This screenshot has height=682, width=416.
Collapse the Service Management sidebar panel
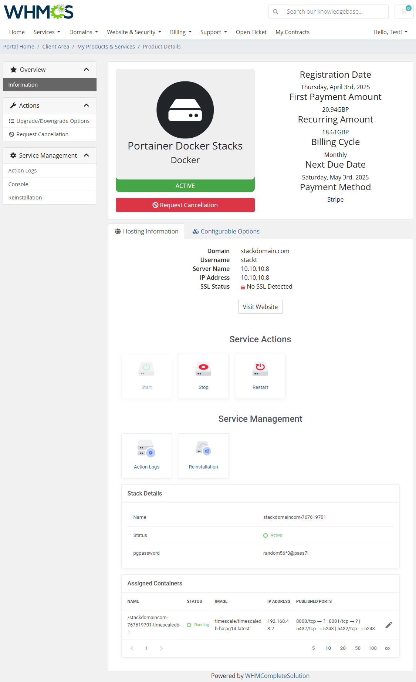(87, 155)
